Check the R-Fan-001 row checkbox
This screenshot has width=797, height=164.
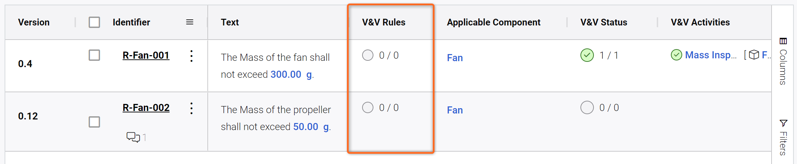pos(94,55)
